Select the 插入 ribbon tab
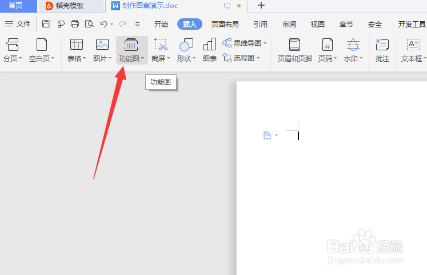The height and width of the screenshot is (275, 427). [190, 24]
